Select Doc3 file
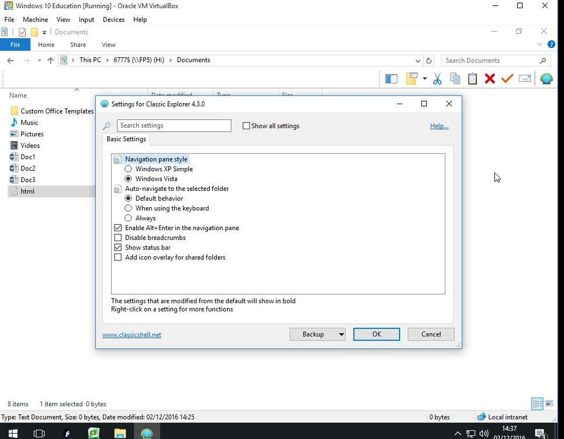 [x=23, y=180]
